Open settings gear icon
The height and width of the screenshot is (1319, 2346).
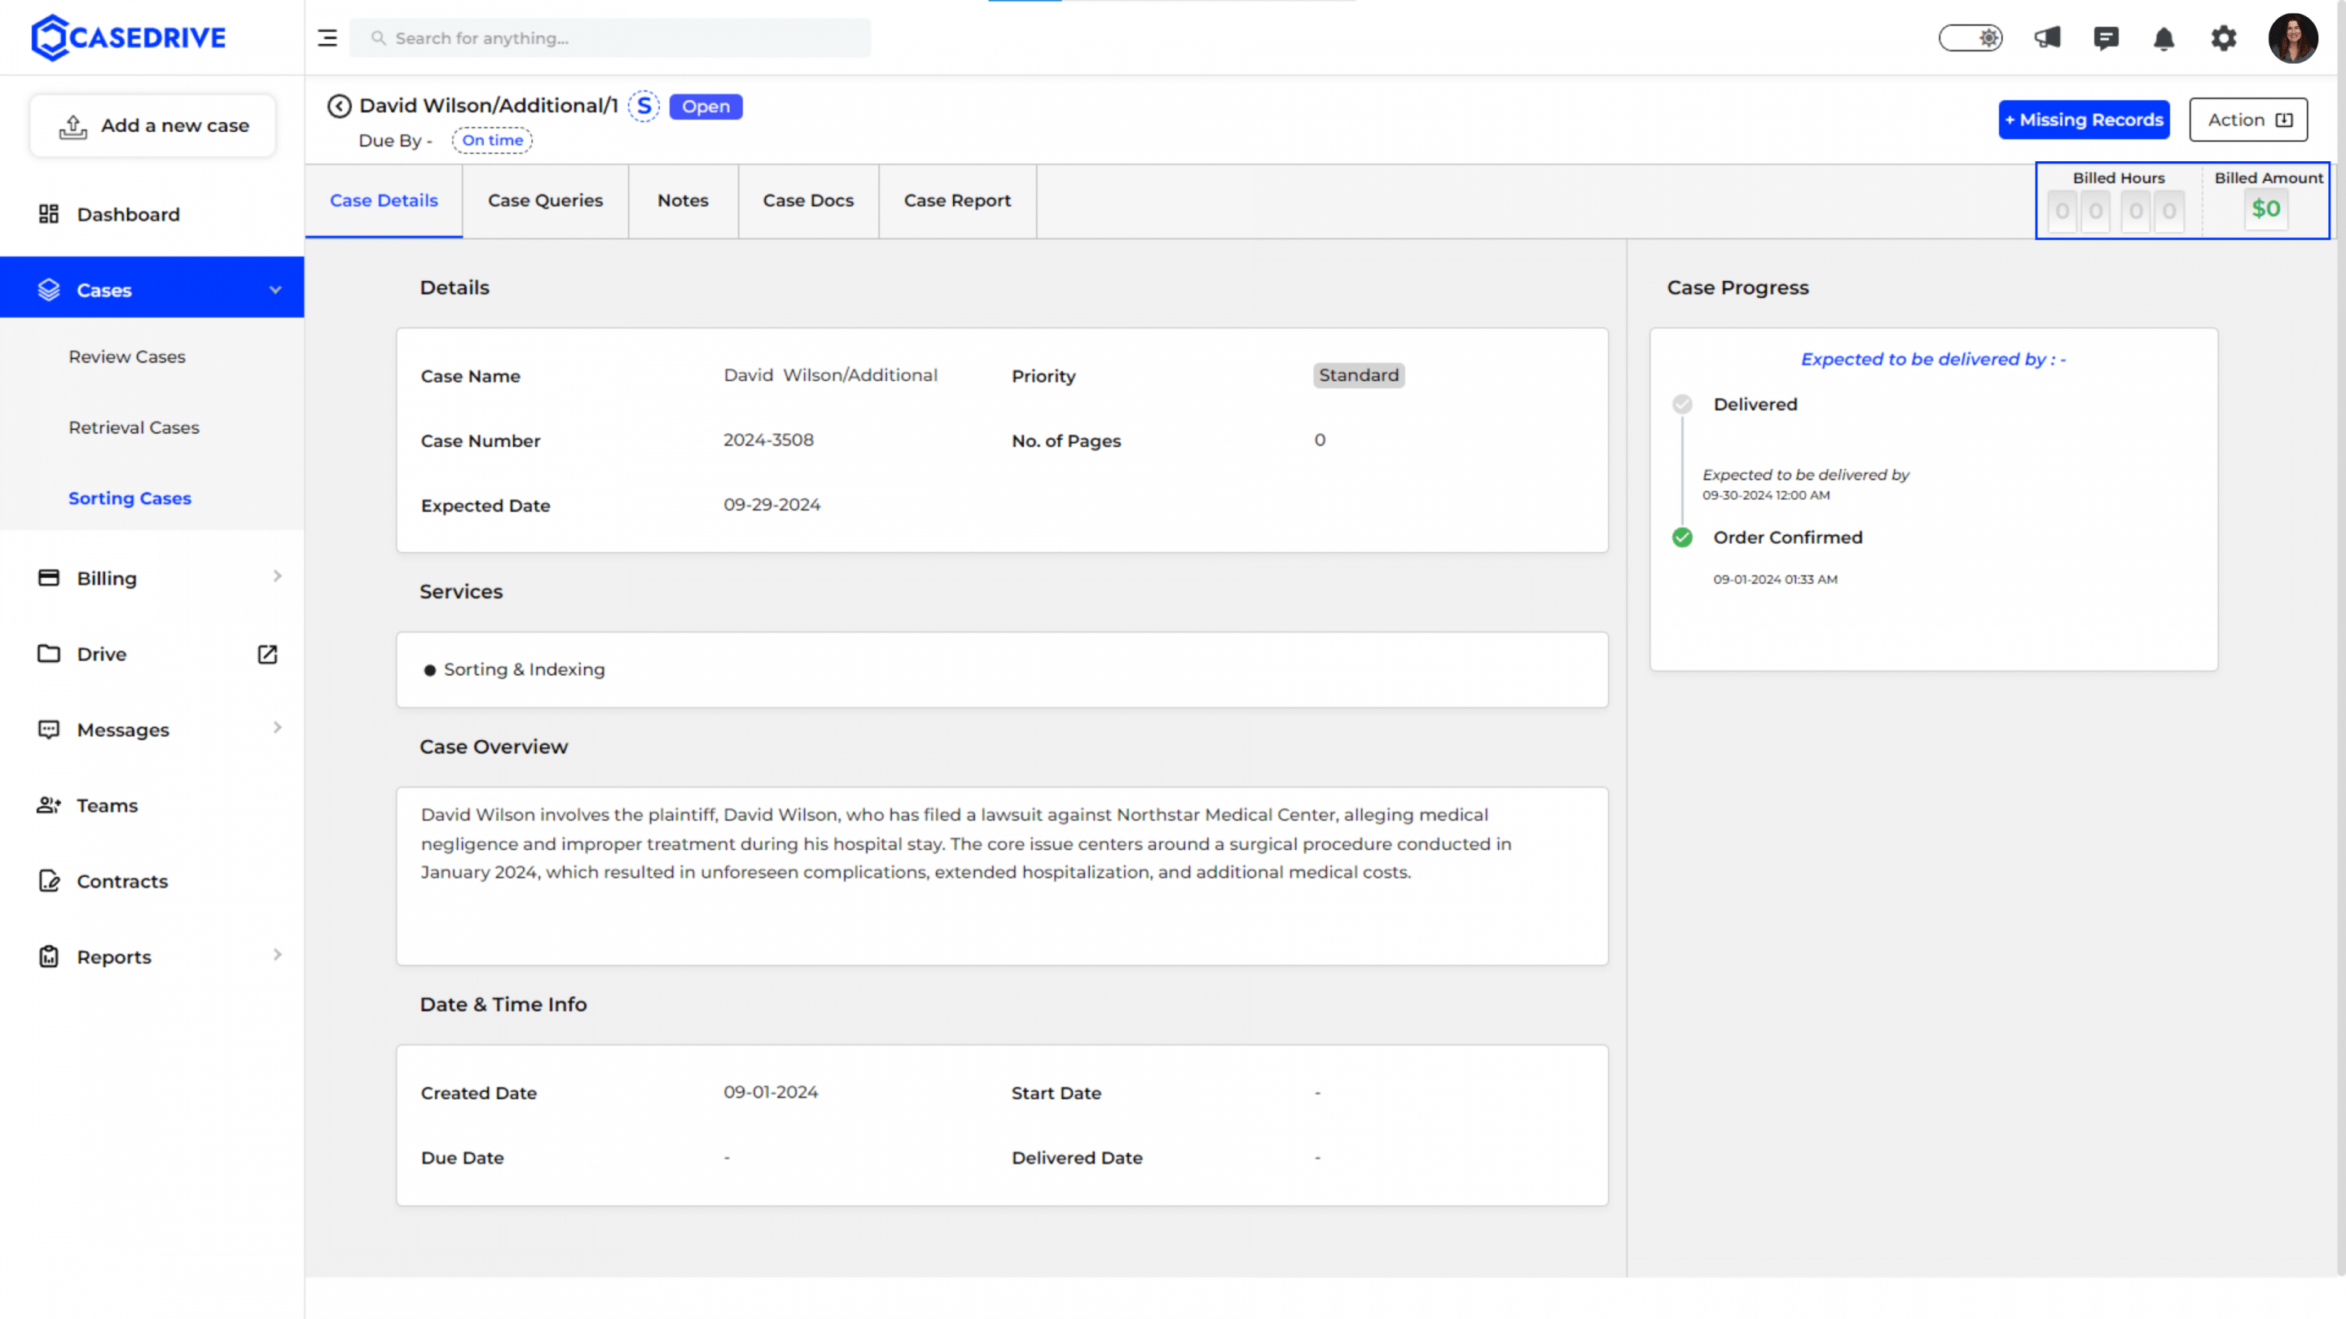pyautogui.click(x=2223, y=38)
